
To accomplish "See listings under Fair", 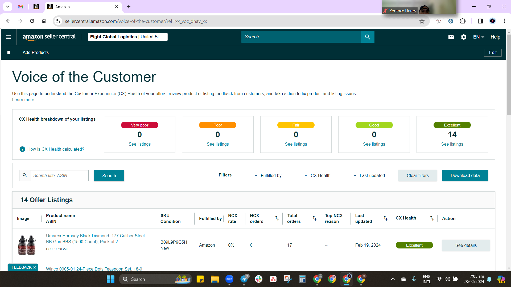I will coord(296,144).
